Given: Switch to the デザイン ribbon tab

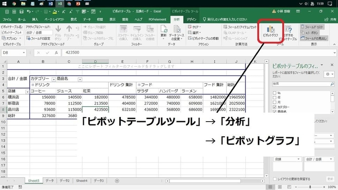Looking at the screenshot, I should pos(191,19).
